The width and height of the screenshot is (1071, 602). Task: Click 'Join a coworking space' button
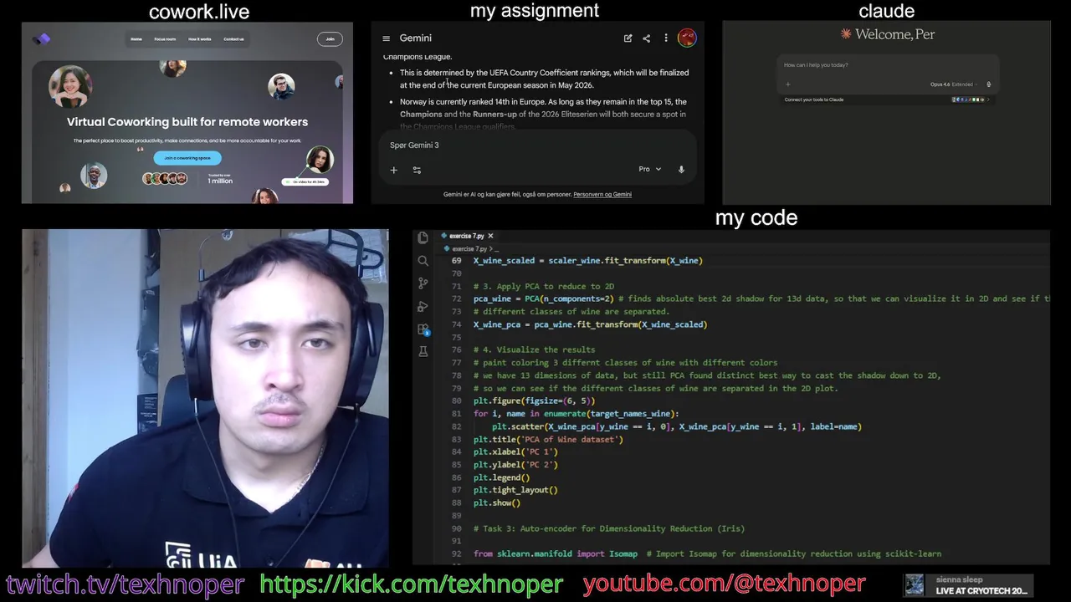[187, 158]
